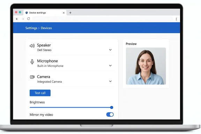
Task: Click the camera preview image
Action: click(x=146, y=66)
